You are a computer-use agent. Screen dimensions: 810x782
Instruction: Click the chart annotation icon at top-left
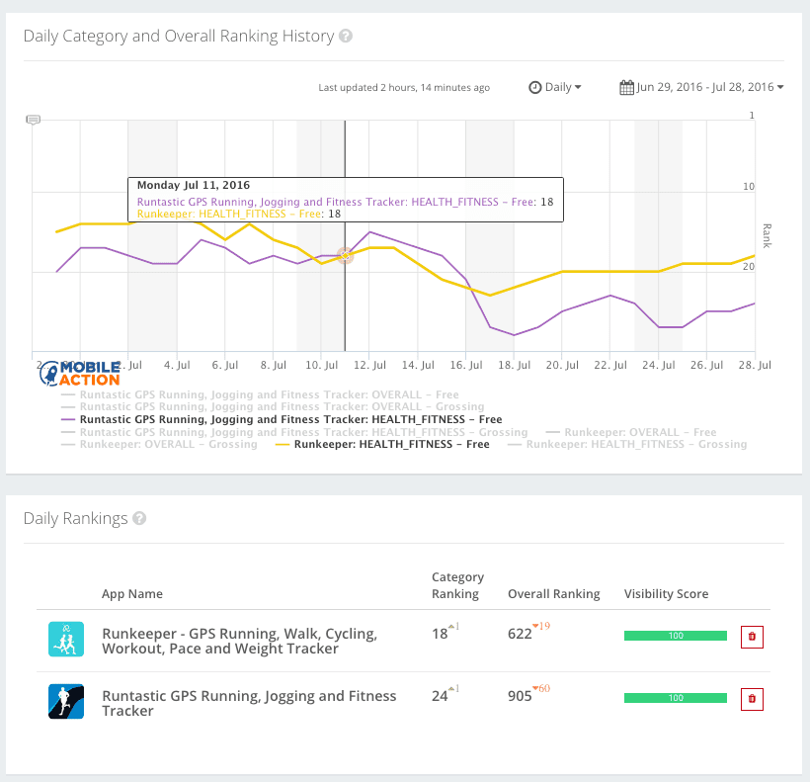[33, 120]
